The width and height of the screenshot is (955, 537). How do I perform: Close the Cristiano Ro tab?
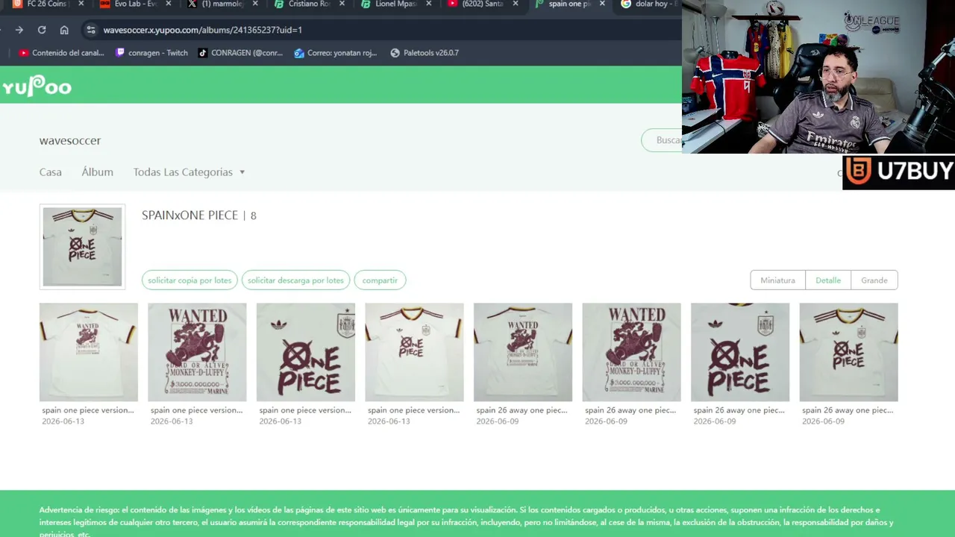click(342, 4)
